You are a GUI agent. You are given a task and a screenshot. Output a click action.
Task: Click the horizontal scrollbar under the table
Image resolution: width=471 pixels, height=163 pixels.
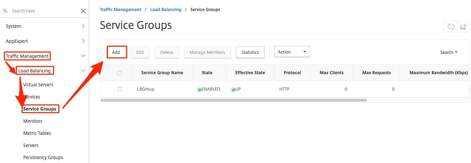[x=234, y=100]
